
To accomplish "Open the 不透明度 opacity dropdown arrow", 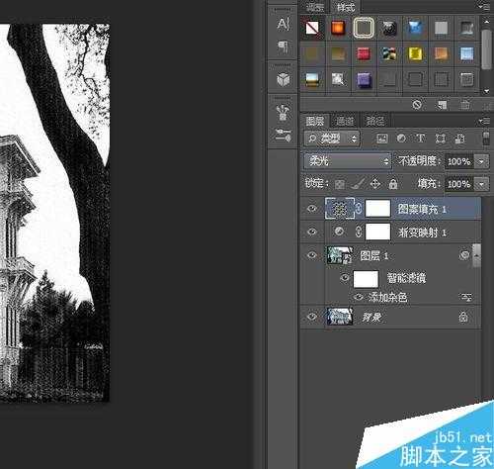I will (x=482, y=161).
